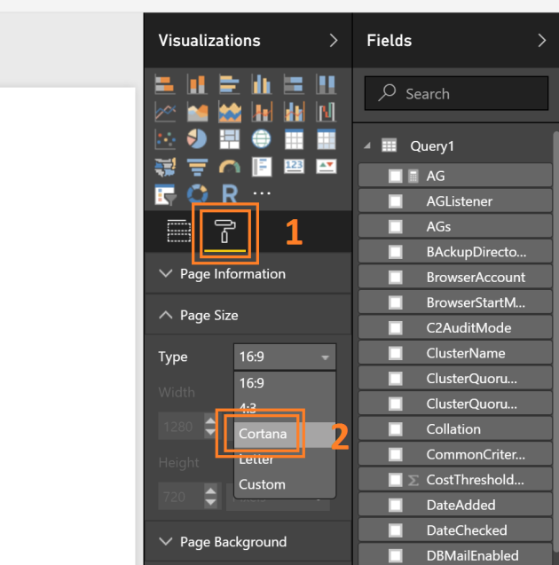Decrease Height with the down stepper arrow
This screenshot has width=559, height=565.
pyautogui.click(x=211, y=502)
